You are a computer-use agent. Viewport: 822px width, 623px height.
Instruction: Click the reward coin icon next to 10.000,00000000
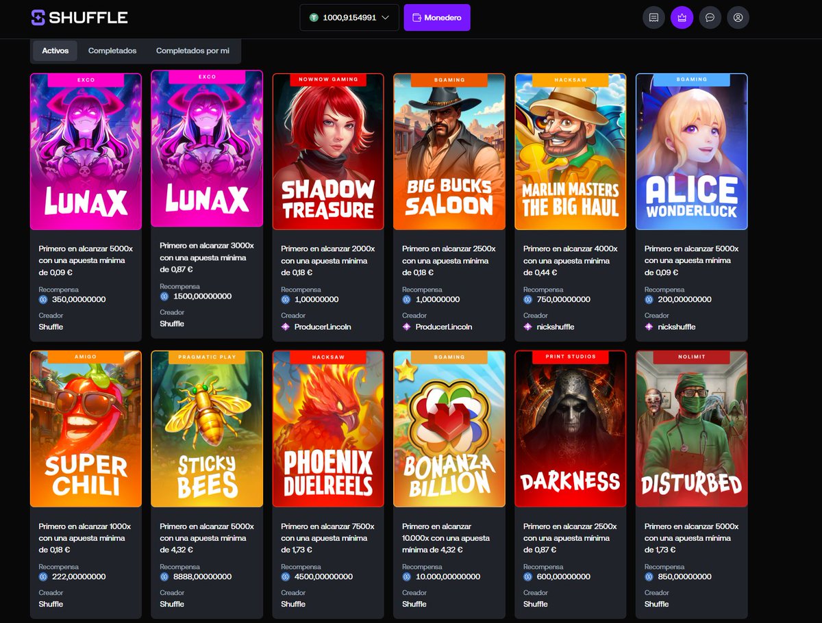(x=407, y=576)
